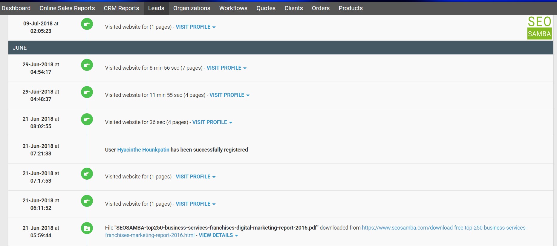557x246 pixels.
Task: Click 'has been successfully registered' text
Action: pos(209,149)
